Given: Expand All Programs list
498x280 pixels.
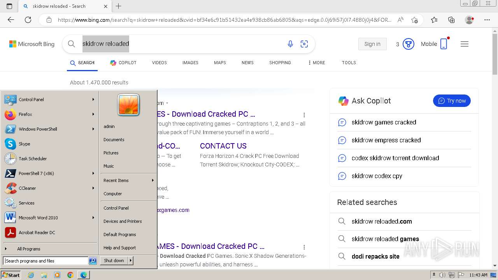Looking at the screenshot, I should [49, 249].
